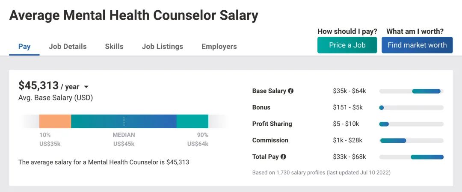Viewport: 462px width, 192px height.
Task: Click the Find market worth button
Action: click(x=417, y=45)
